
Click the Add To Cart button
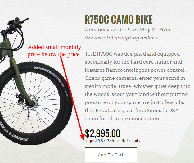point(111,155)
